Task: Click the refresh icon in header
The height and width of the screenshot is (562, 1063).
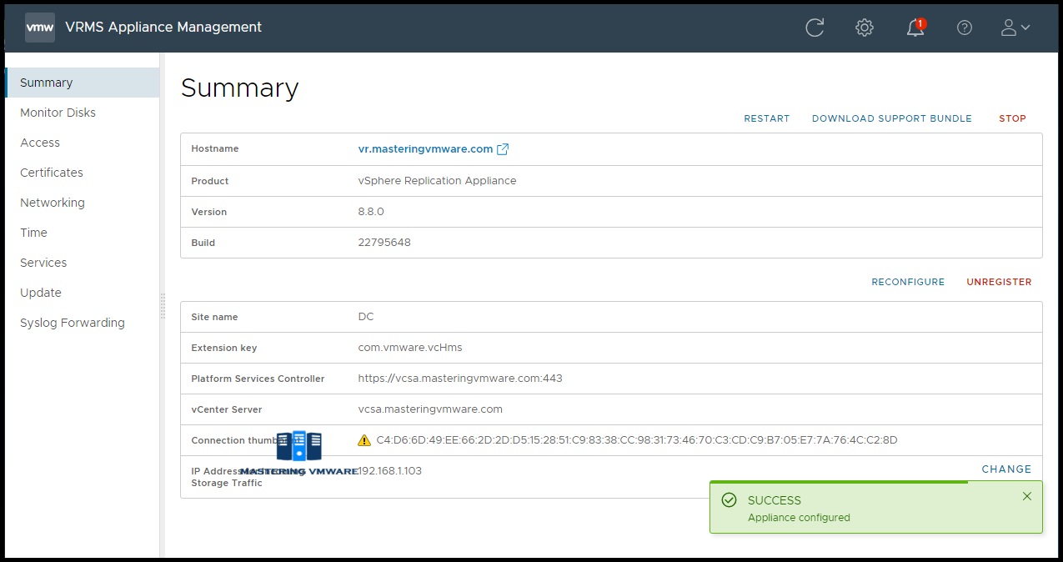Action: 815,28
